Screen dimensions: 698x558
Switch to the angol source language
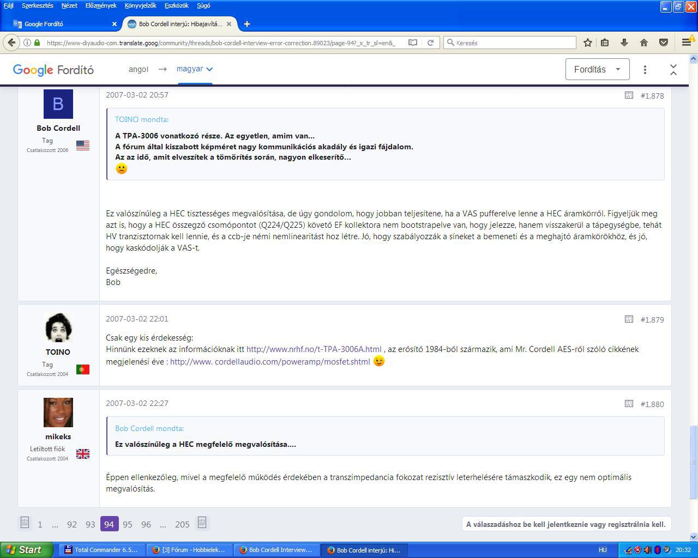click(139, 69)
